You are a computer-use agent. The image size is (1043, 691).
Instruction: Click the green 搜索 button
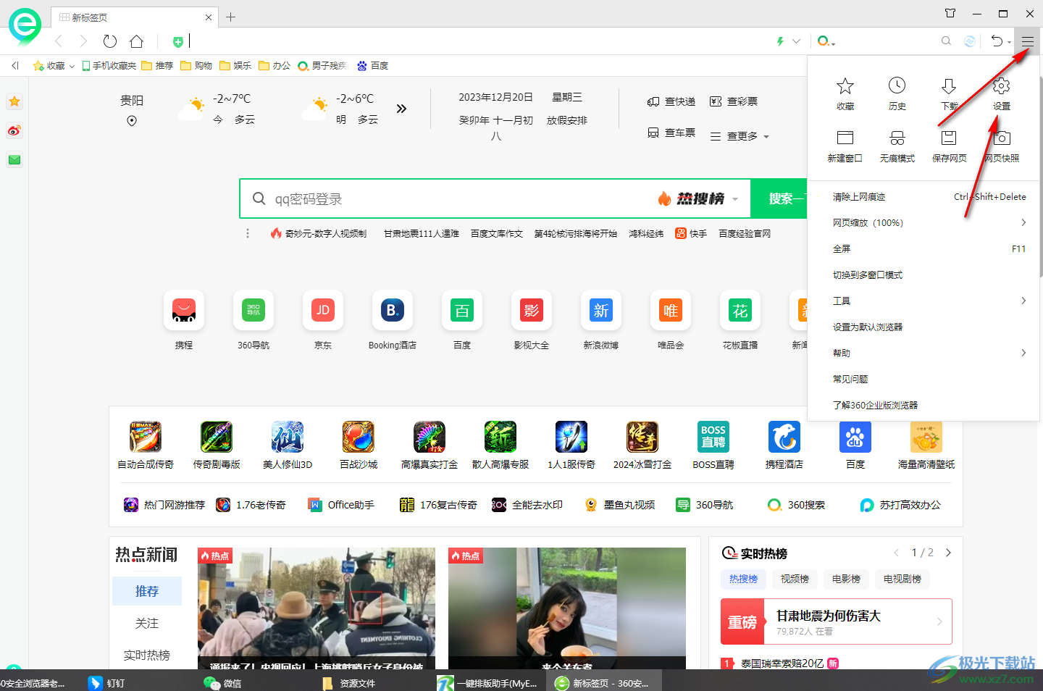coord(779,198)
